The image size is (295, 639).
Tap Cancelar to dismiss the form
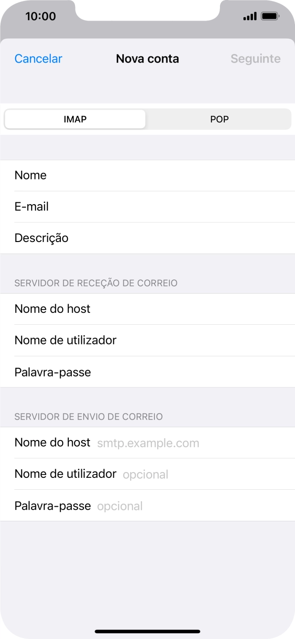pos(38,58)
